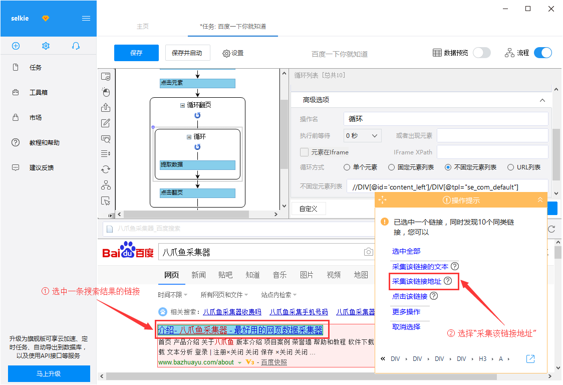The image size is (563, 385).
Task: Select the mouse hover tool icon
Action: pyautogui.click(x=106, y=201)
